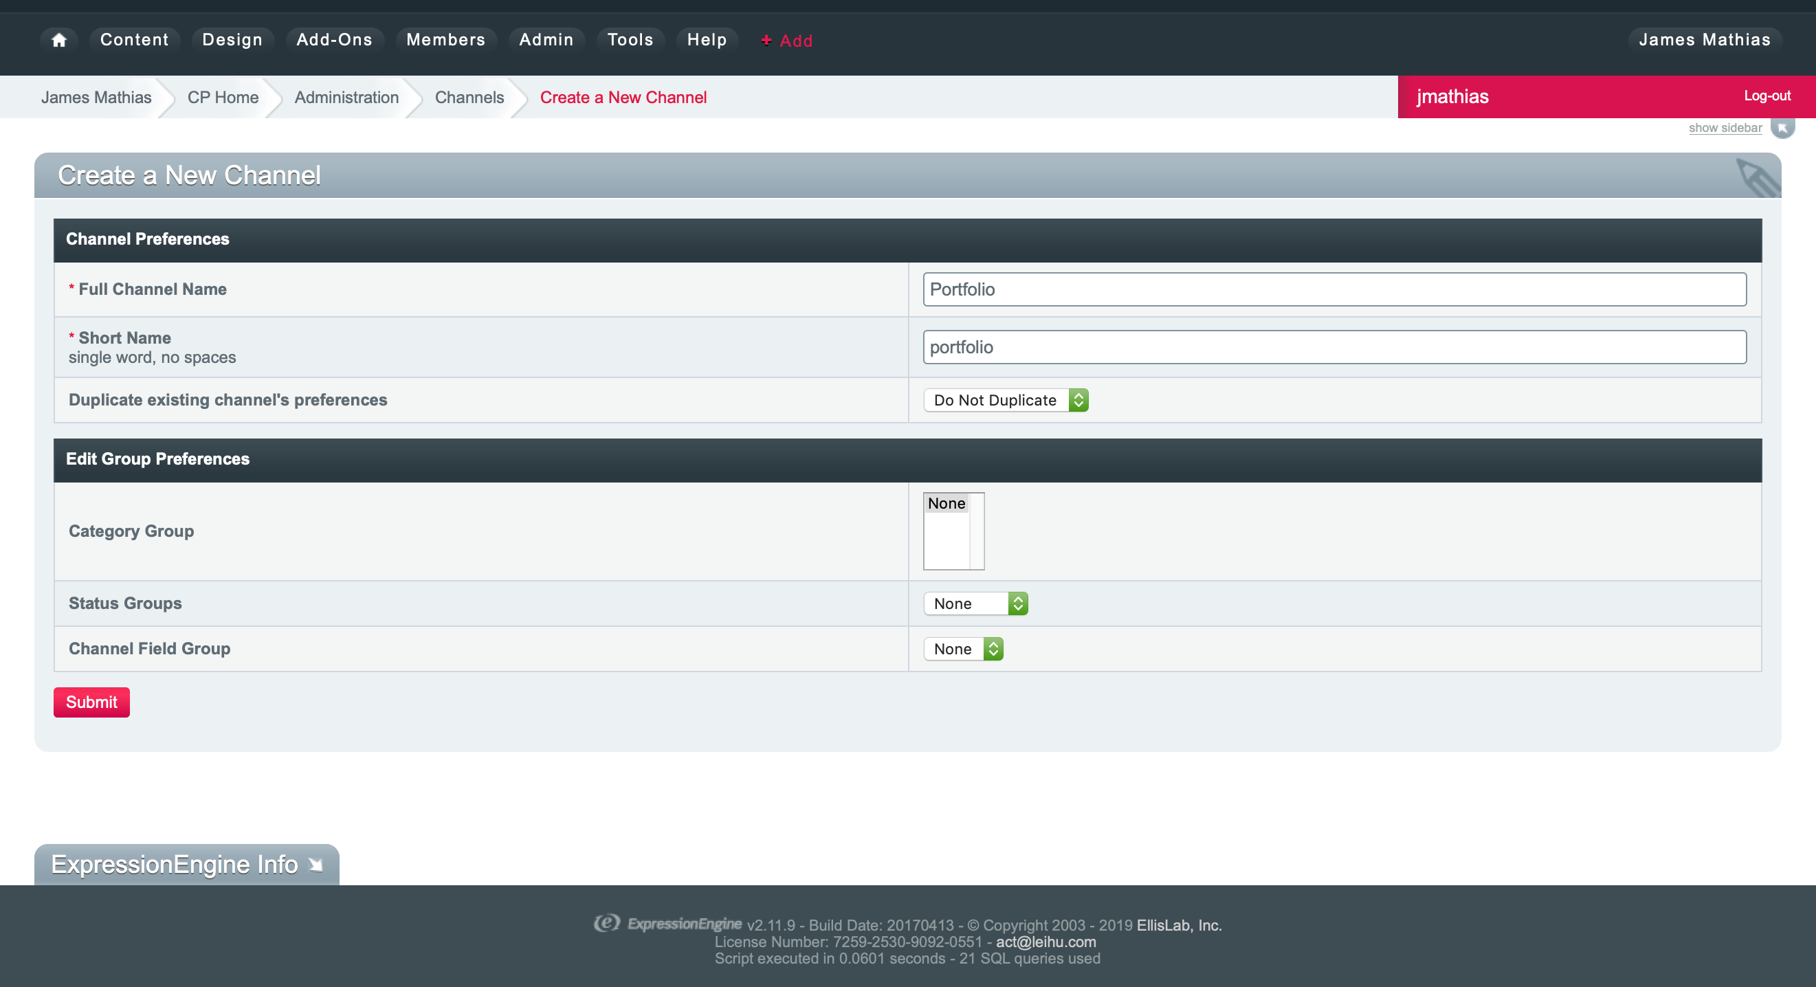
Task: Click the plus icon beside Add
Action: (x=766, y=40)
